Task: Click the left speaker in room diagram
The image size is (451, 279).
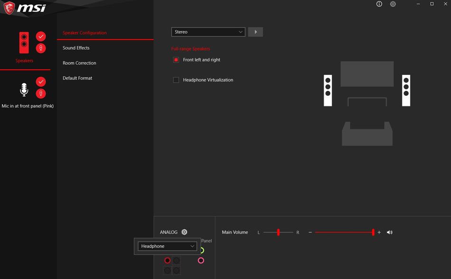Action: point(328,90)
